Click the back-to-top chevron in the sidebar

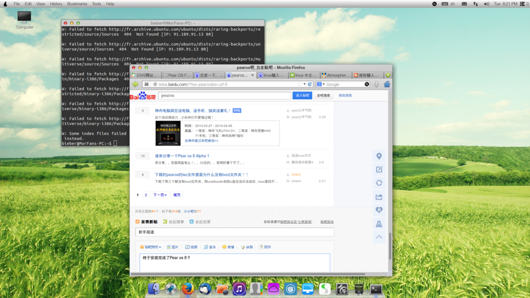[379, 237]
